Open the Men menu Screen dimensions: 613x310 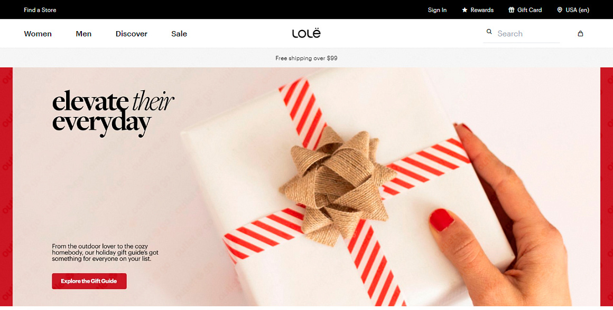(83, 34)
